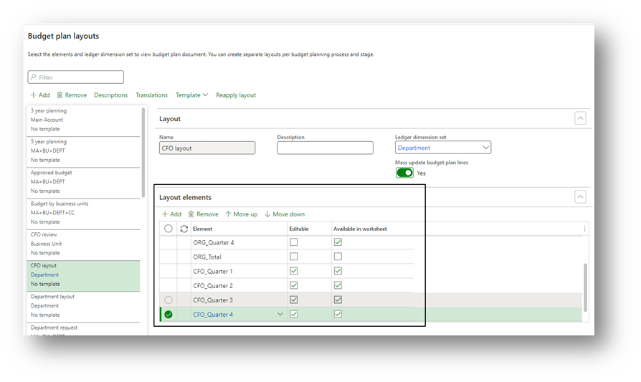Image resolution: width=641 pixels, height=382 pixels.
Task: Check Available in worksheet for ORG_Total
Action: coord(338,257)
